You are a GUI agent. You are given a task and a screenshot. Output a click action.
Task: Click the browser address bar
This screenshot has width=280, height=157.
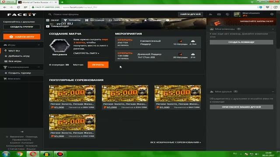click(x=143, y=7)
